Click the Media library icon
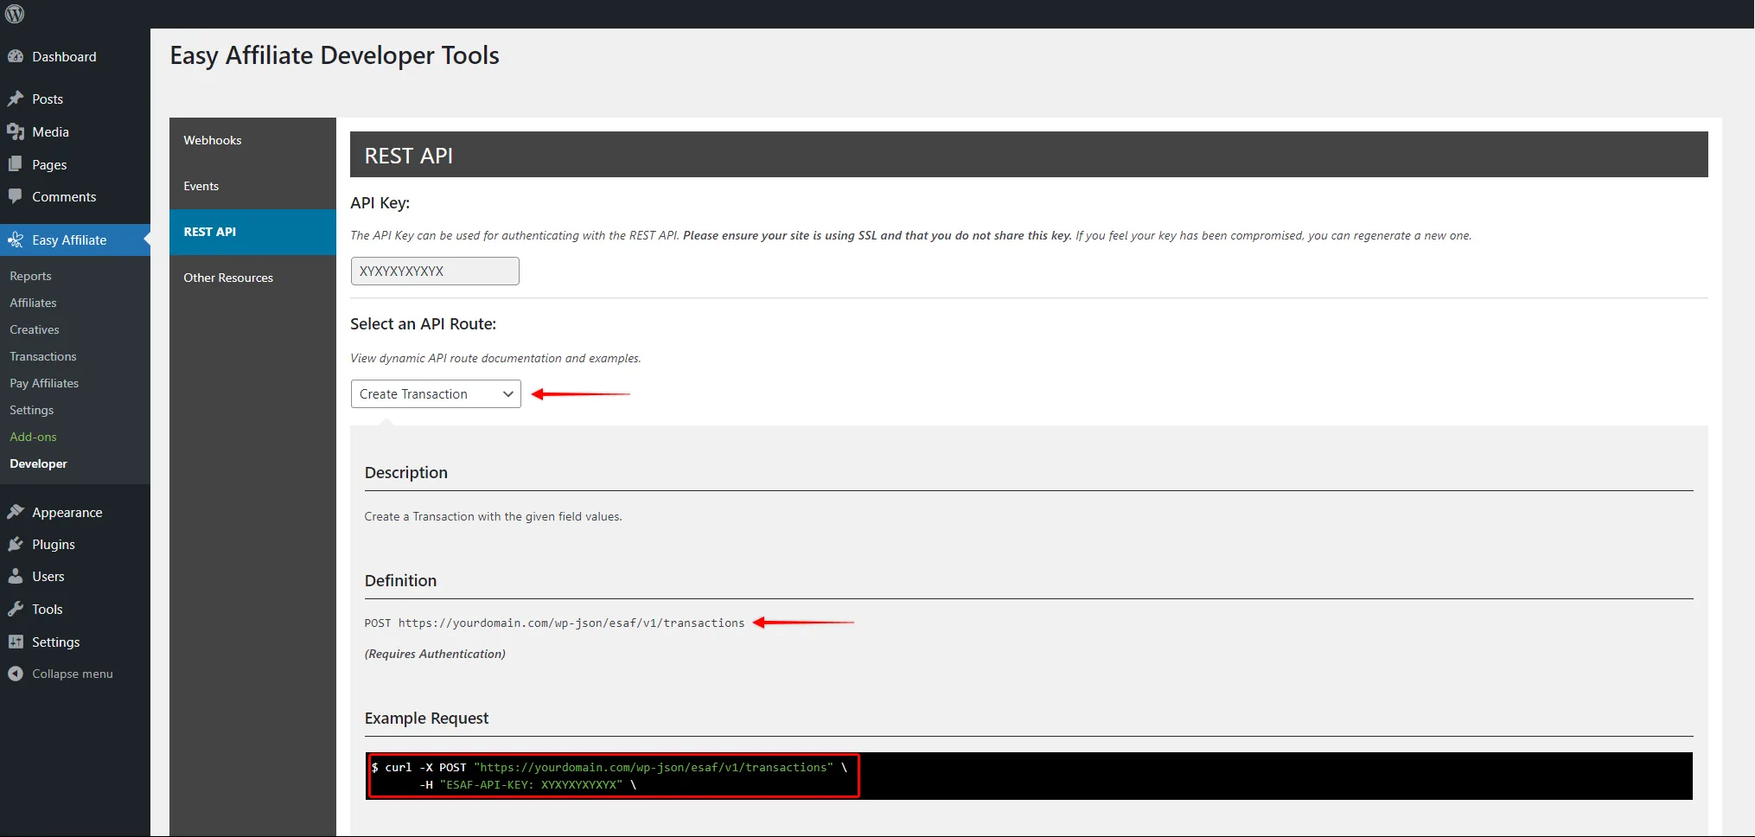1755x837 pixels. tap(16, 131)
